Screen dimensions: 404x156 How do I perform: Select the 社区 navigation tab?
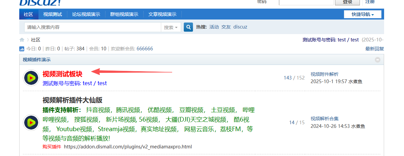point(29,15)
